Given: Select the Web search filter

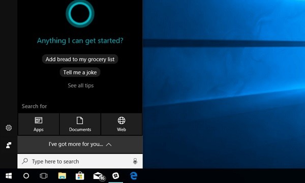Looking at the screenshot, I should tap(121, 124).
